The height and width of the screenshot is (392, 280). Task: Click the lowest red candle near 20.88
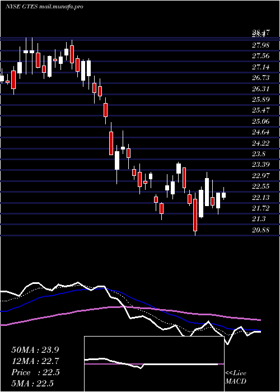195,215
